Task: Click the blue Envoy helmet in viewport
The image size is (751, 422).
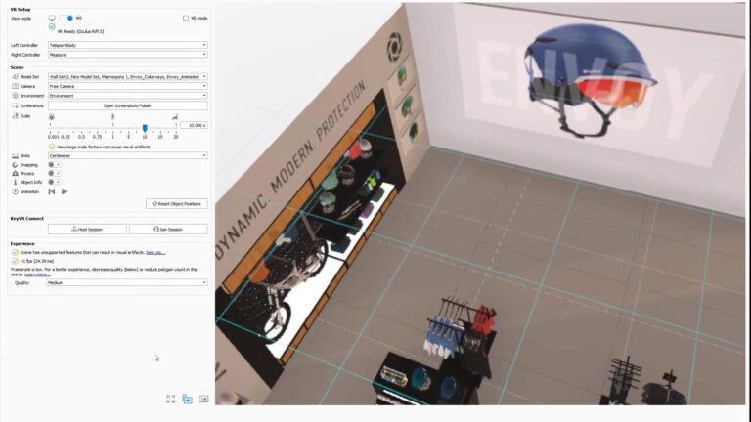Action: tap(589, 79)
